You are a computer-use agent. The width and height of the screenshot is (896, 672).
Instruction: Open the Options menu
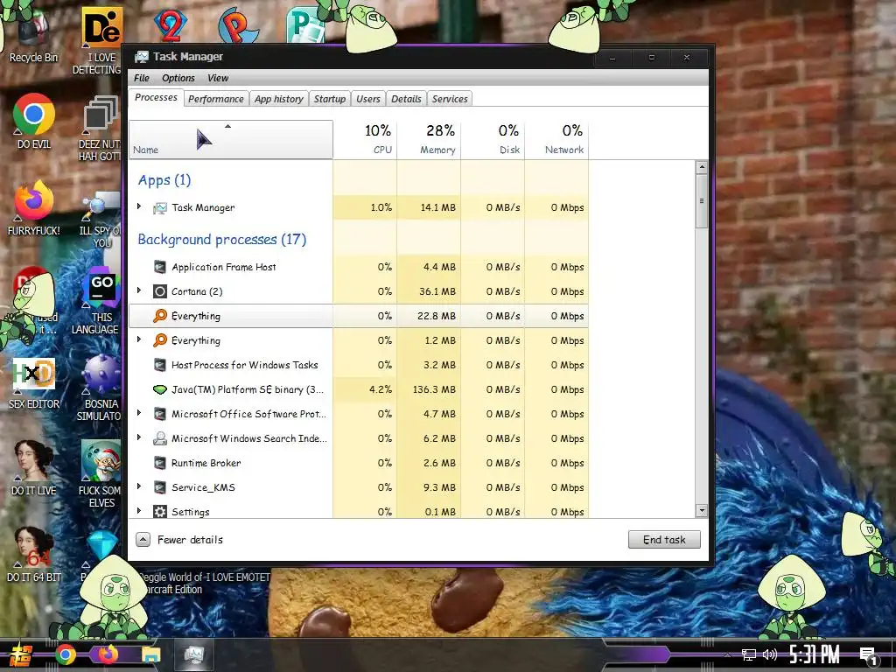point(178,78)
